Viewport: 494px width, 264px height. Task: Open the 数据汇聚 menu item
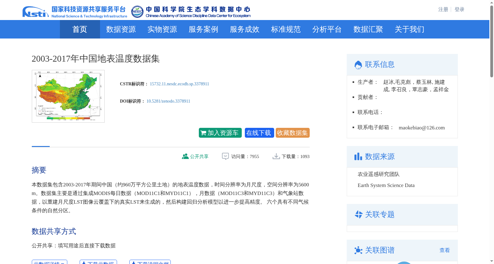pos(368,29)
